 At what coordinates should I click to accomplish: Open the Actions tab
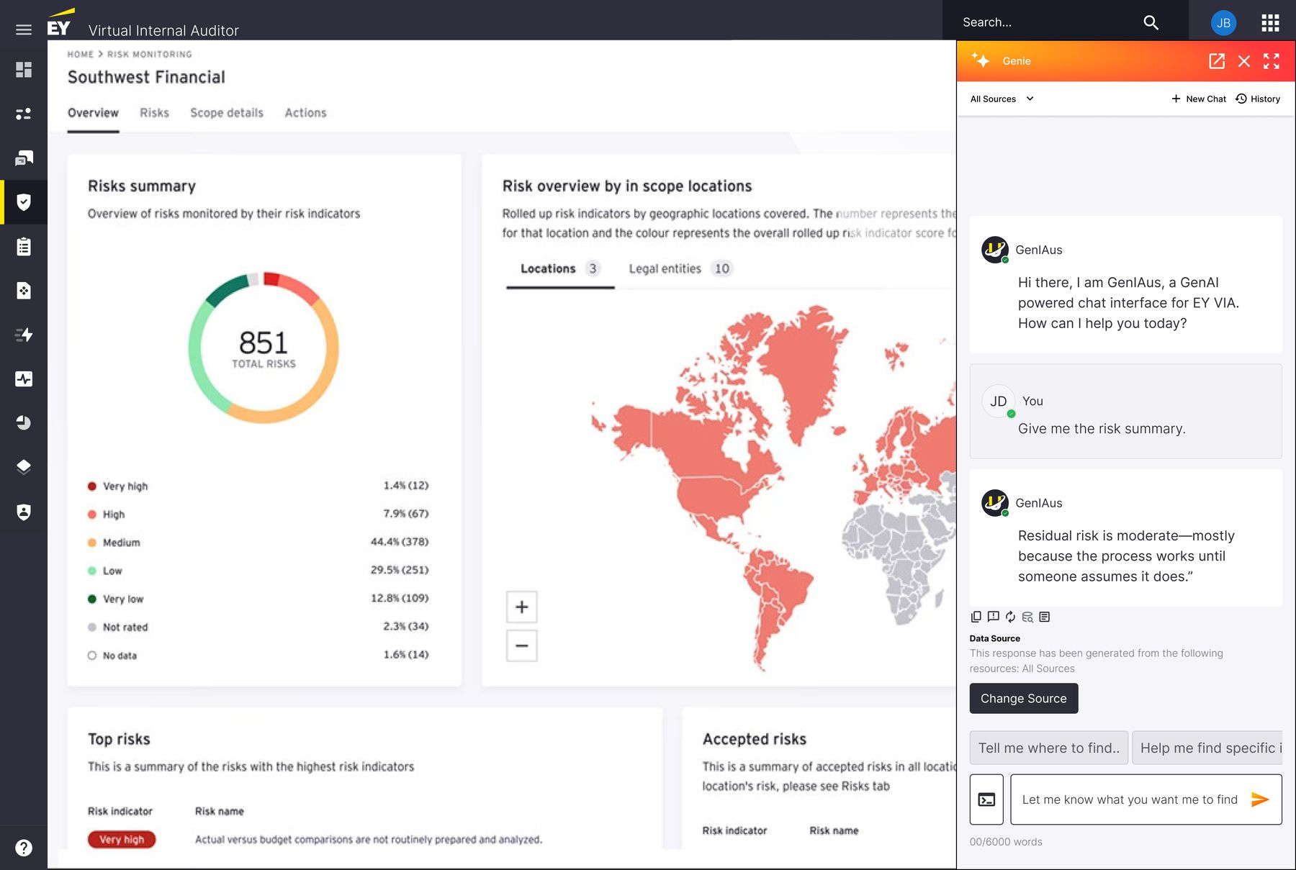click(x=305, y=113)
